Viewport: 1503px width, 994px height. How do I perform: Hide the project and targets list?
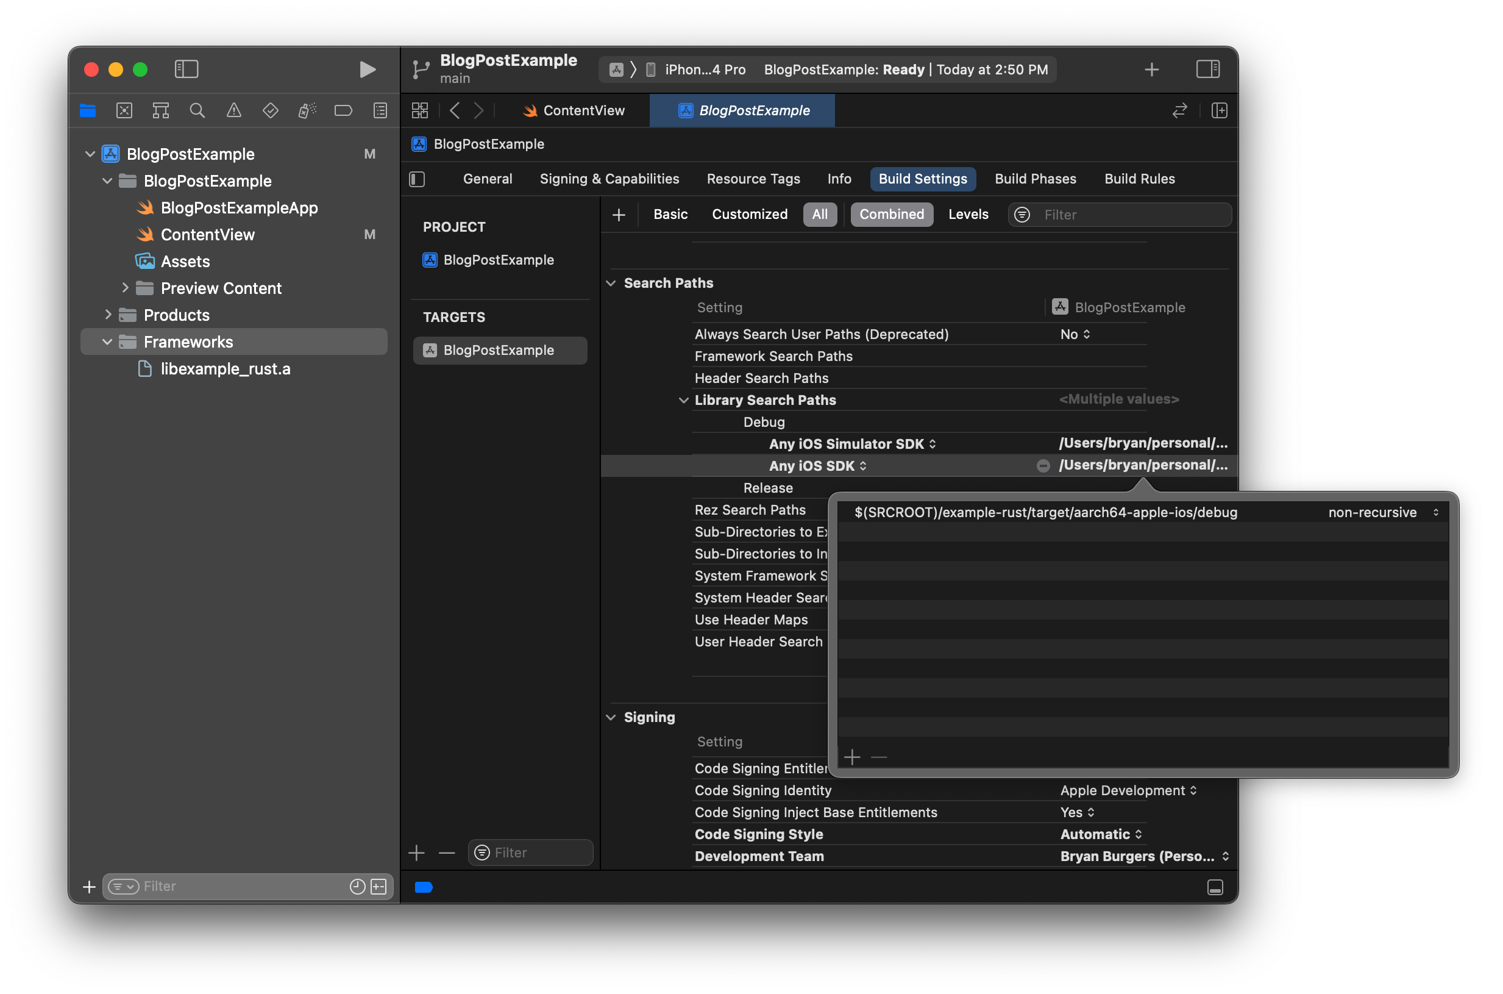click(x=417, y=179)
